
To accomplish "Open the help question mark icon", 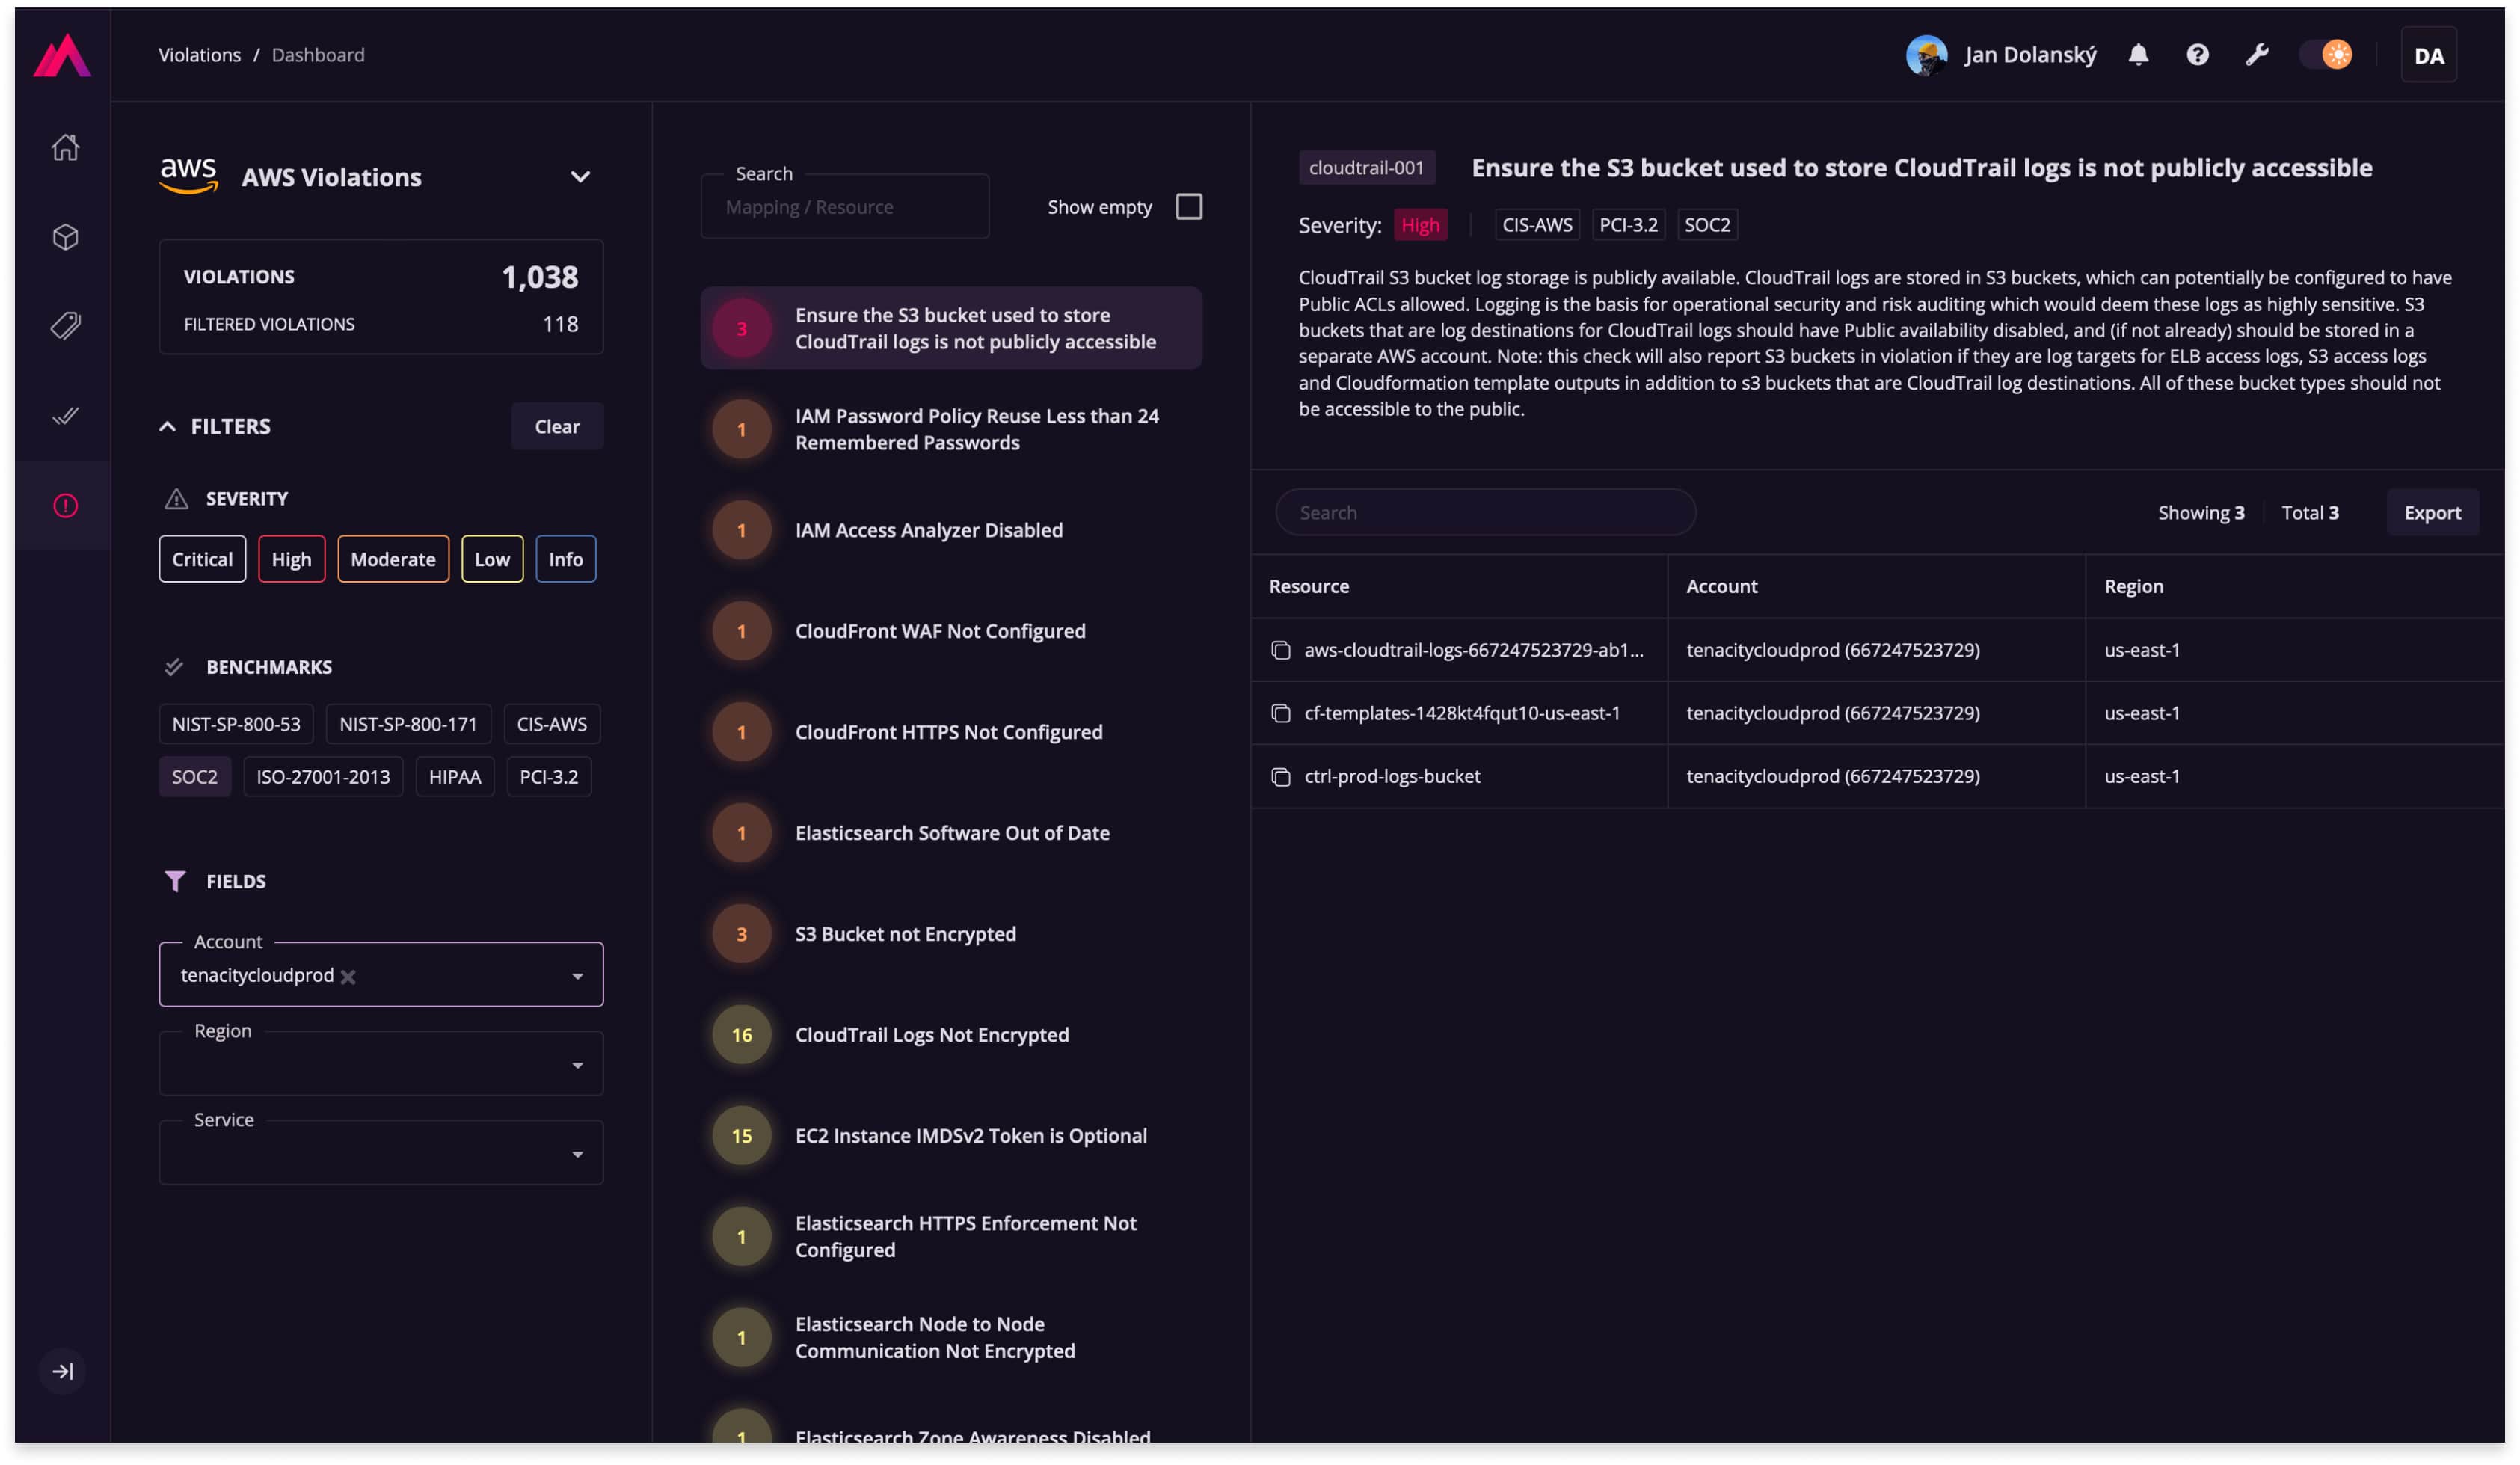I will (x=2197, y=55).
